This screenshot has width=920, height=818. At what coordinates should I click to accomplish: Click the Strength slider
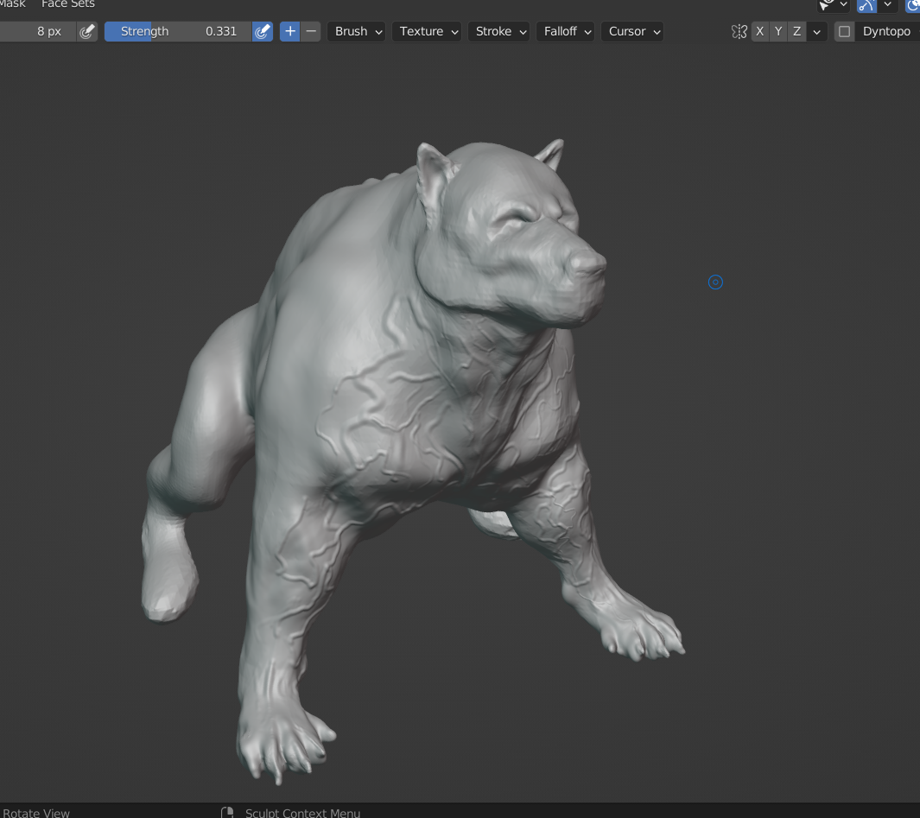[177, 32]
